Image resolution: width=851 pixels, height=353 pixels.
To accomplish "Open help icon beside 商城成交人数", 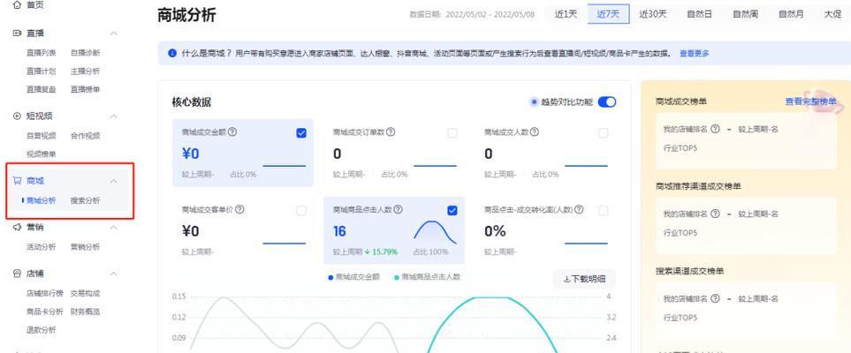I will (535, 131).
